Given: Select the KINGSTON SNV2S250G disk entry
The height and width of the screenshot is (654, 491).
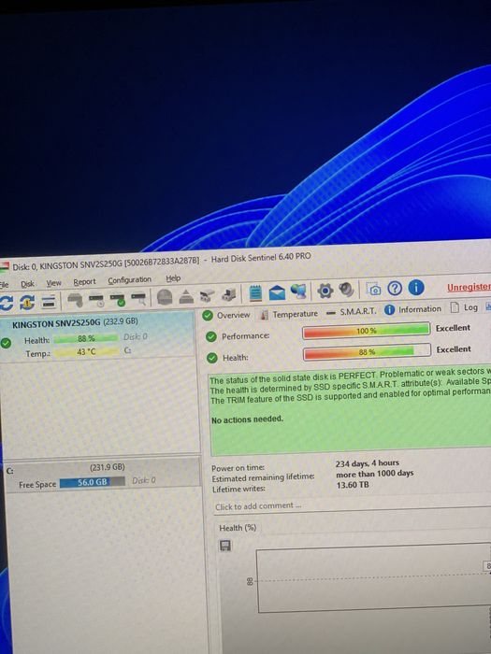Looking at the screenshot, I should 97,334.
